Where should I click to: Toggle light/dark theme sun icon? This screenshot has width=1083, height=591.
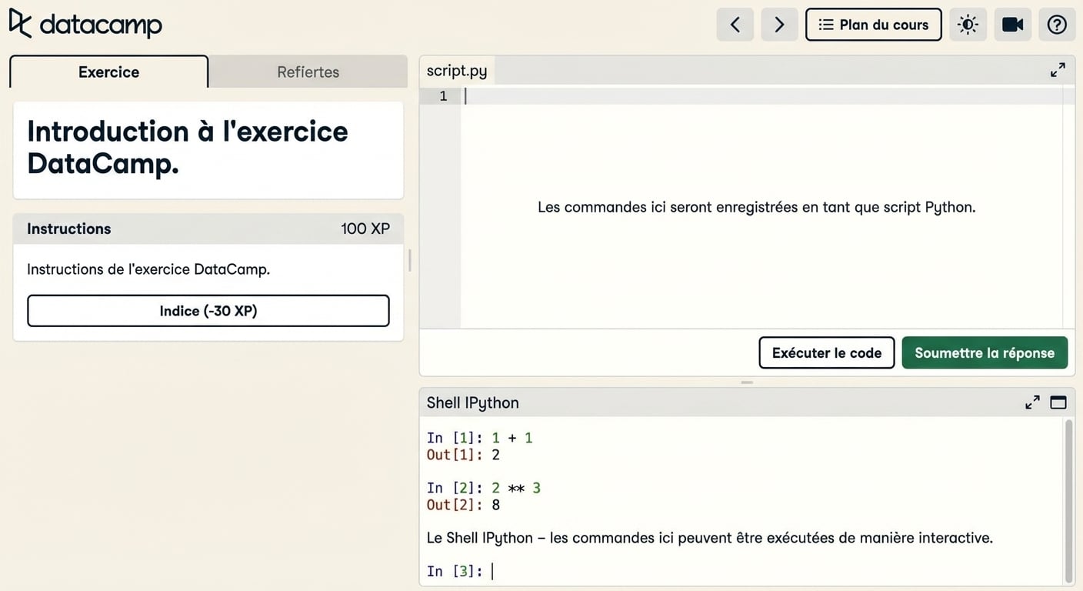968,25
